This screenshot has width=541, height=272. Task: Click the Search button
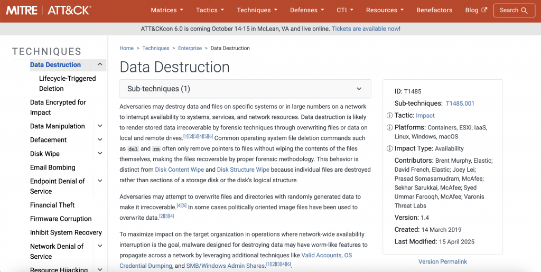(514, 11)
